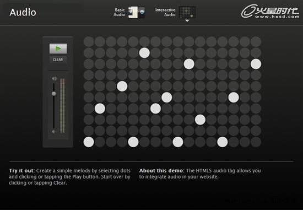Open the Basic Audio demo tab

pyautogui.click(x=119, y=12)
